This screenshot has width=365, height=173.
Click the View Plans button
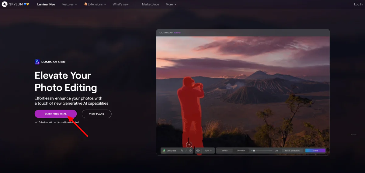[x=96, y=114]
